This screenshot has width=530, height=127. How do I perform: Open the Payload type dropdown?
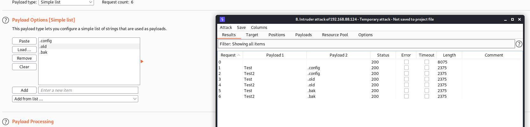[x=66, y=2]
